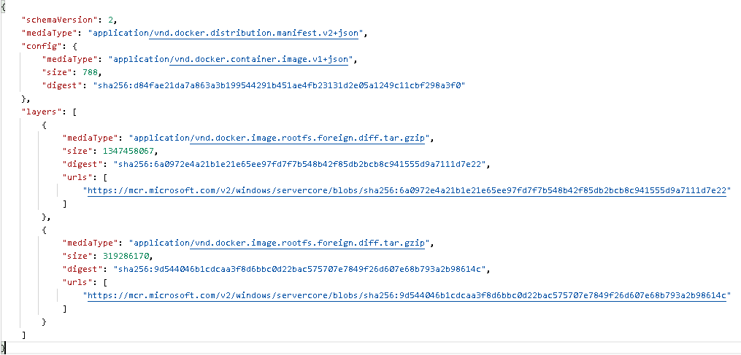Click the "digest" key inside config
The height and width of the screenshot is (355, 741).
tap(63, 86)
